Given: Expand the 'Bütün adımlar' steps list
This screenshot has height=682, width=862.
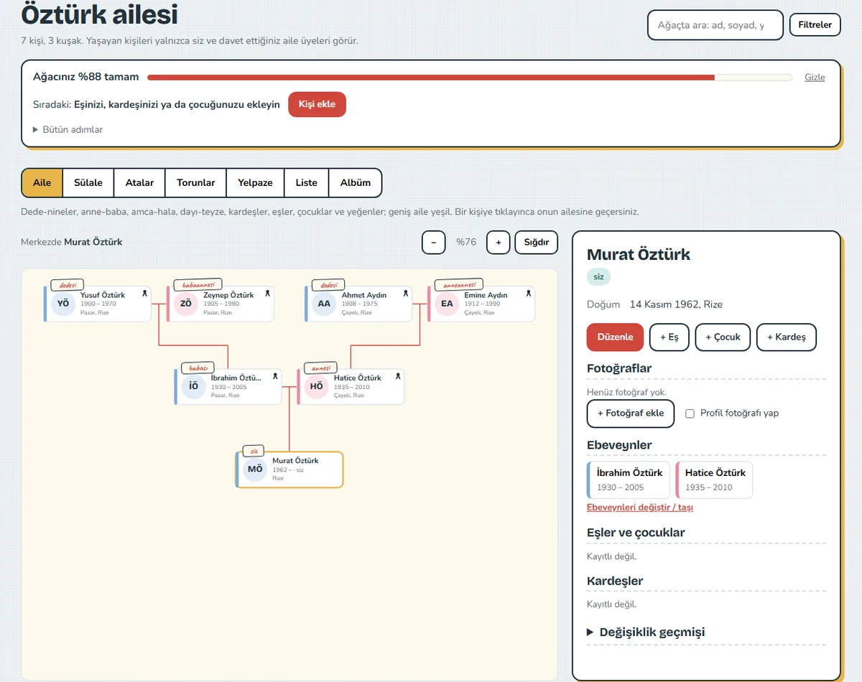Looking at the screenshot, I should [x=68, y=130].
